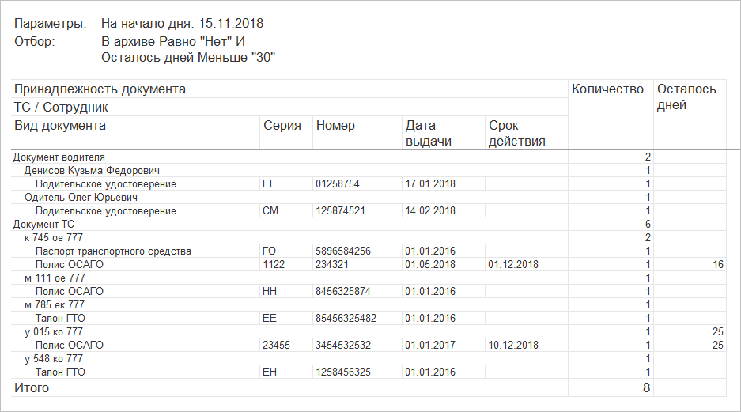The height and width of the screenshot is (412, 741).
Task: Click document number 5896584256
Action: pyautogui.click(x=342, y=251)
